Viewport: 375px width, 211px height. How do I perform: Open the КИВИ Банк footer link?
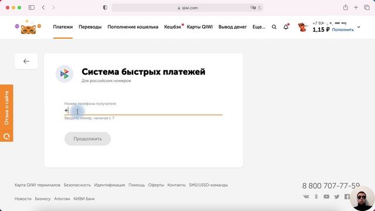[84, 199]
